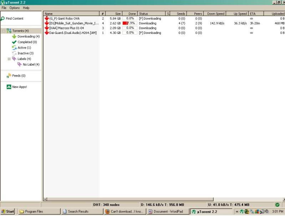
Task: Select Downloading (4) in sidebar
Action: click(29, 36)
